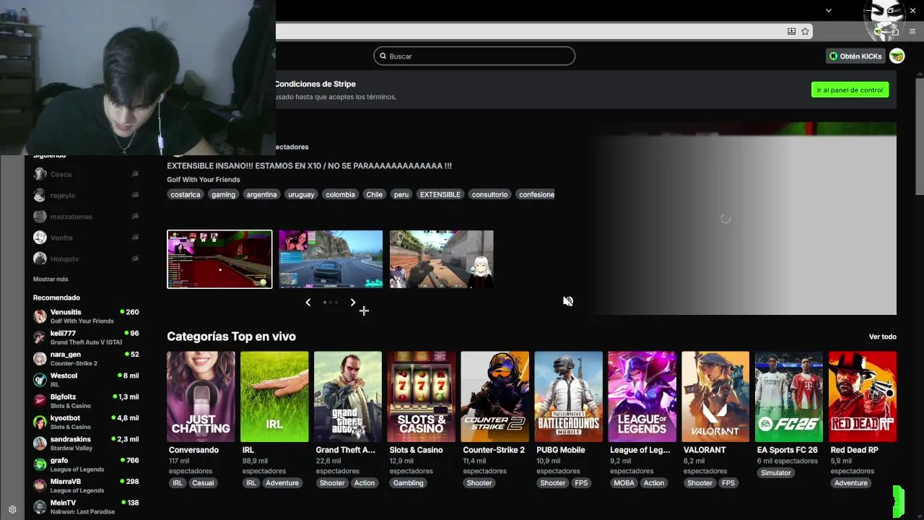Select the driving game carousel thumbnail
This screenshot has height=520, width=924.
click(x=331, y=259)
